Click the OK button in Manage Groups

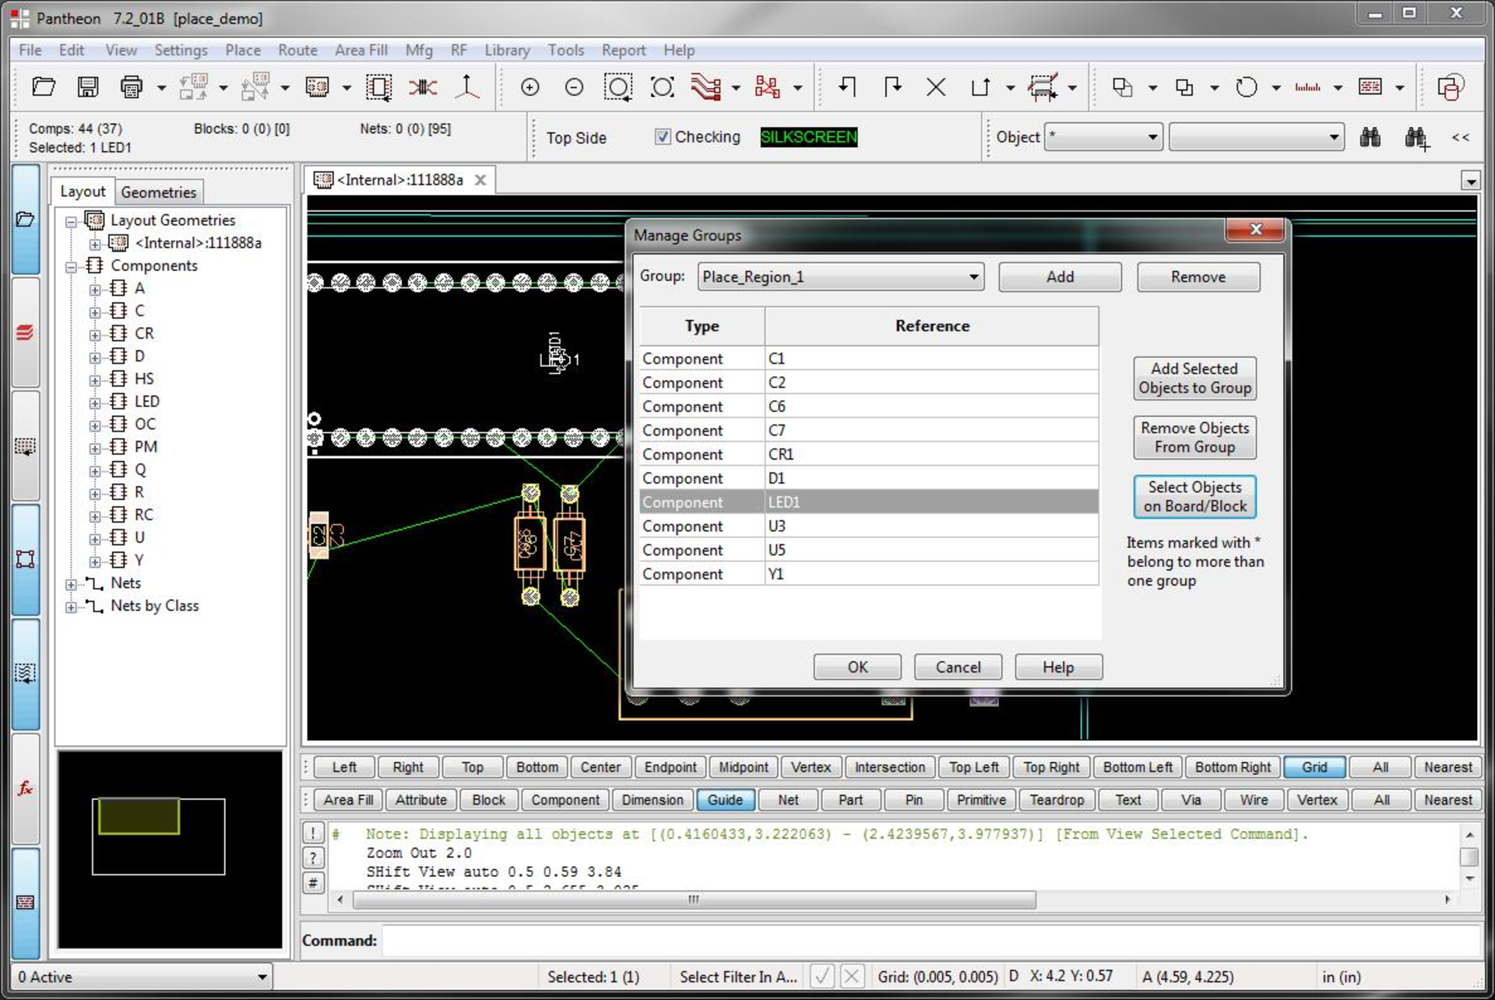[857, 667]
